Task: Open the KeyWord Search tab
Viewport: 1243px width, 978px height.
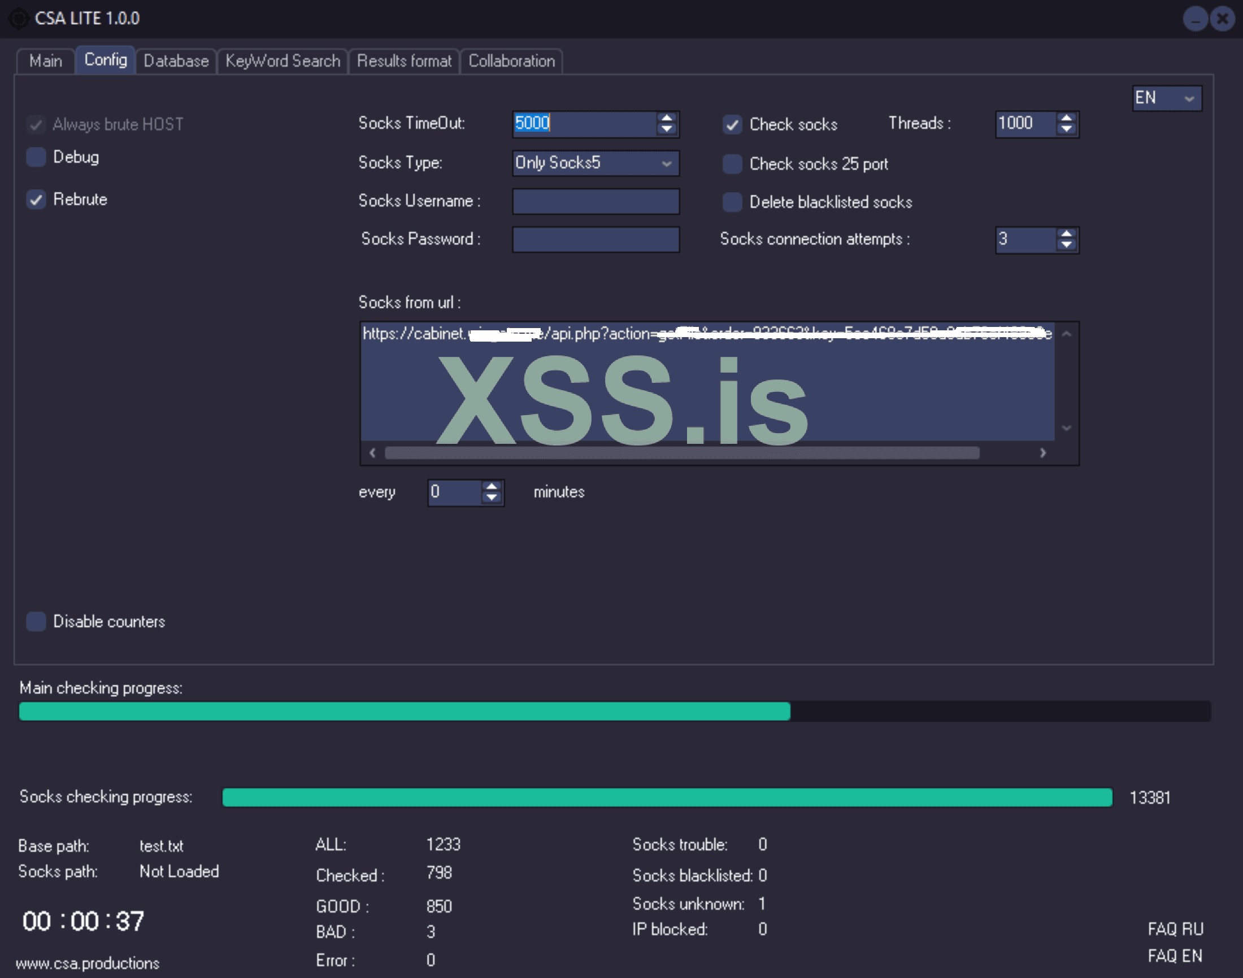Action: coord(282,60)
